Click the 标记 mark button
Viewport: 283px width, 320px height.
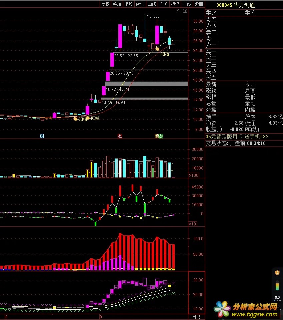[175, 4]
